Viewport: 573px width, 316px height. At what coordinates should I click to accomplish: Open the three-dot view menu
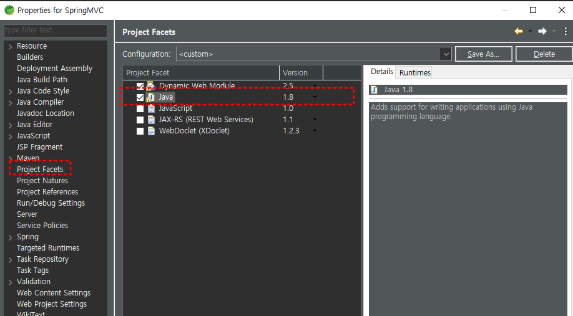pos(566,31)
